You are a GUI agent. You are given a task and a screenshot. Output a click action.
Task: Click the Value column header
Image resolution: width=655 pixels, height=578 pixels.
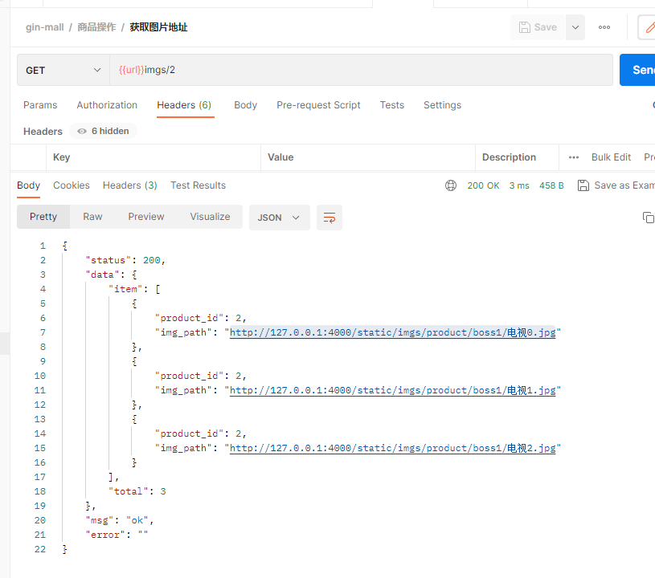[280, 157]
